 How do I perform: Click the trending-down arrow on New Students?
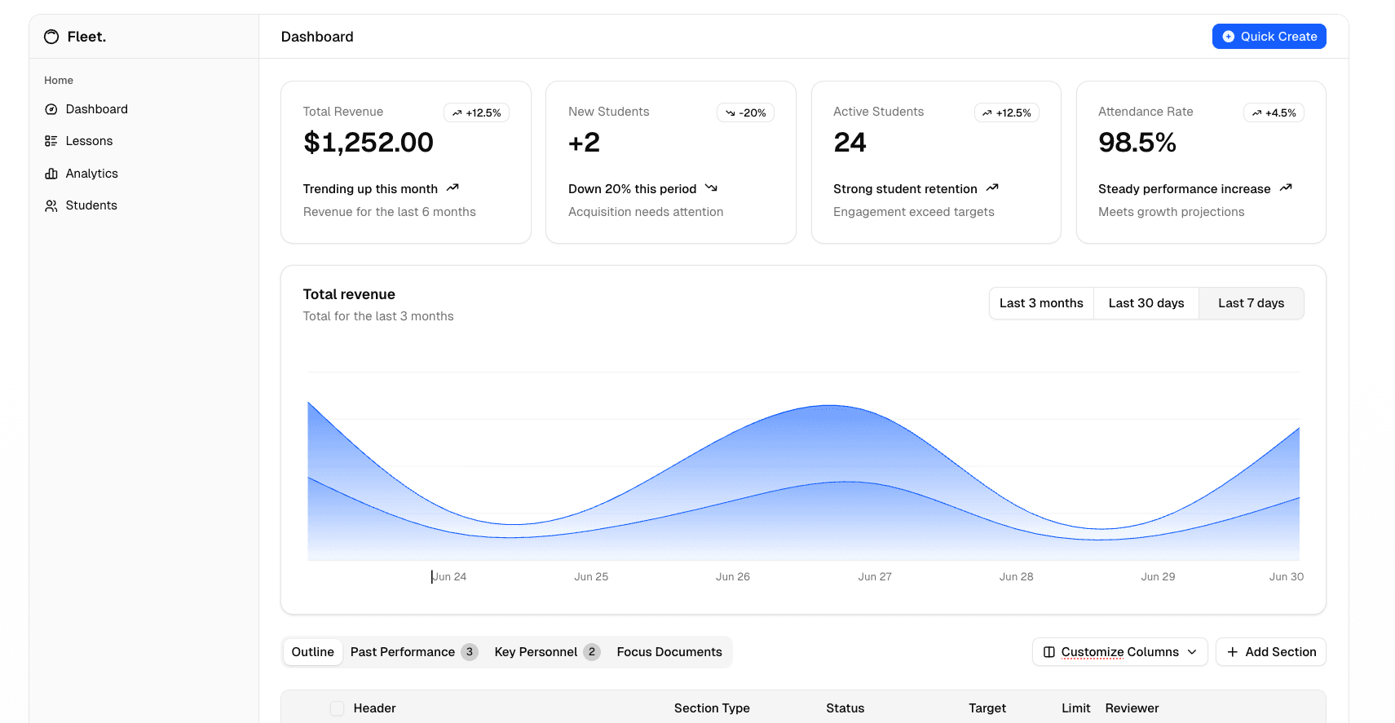coord(711,188)
